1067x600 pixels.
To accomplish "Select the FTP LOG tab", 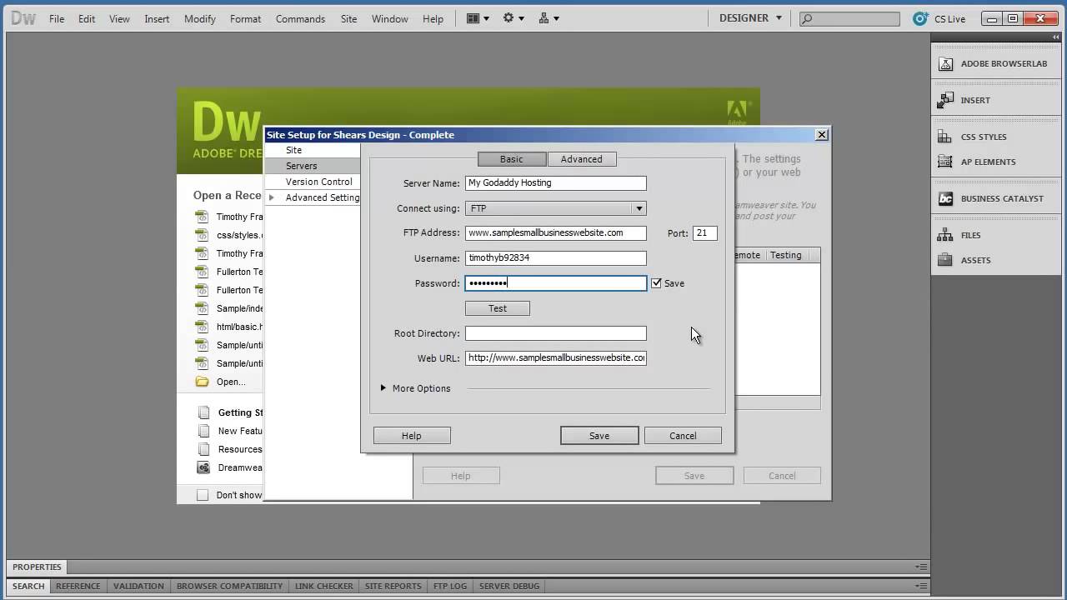I will point(450,586).
